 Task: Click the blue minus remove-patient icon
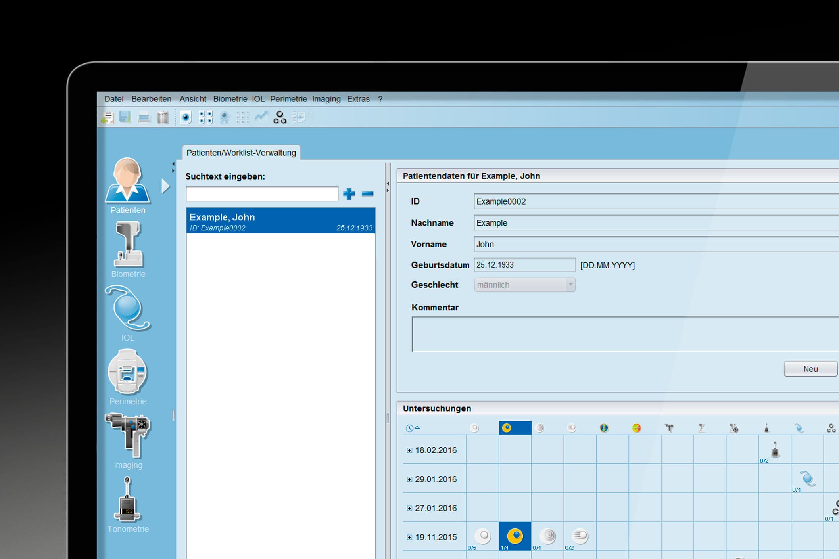click(367, 194)
